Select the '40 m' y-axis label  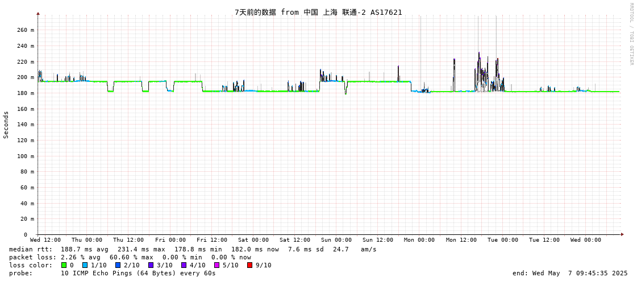click(27, 203)
